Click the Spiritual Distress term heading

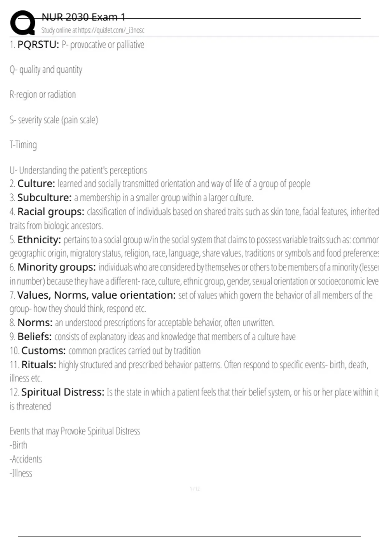(63, 392)
